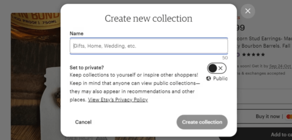Close the Create new collection dialog
Viewport: 292px width, 140px height.
click(x=248, y=11)
